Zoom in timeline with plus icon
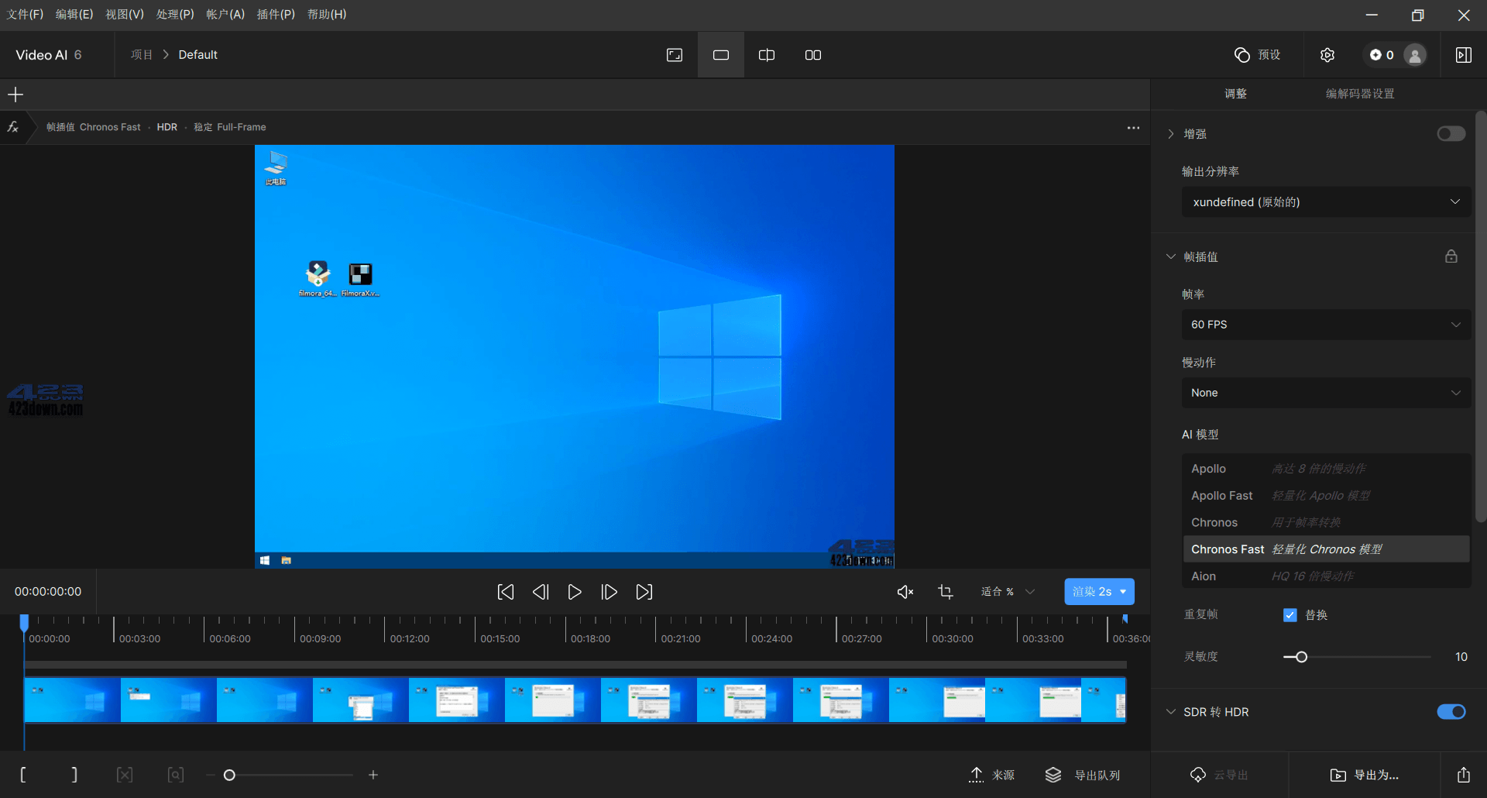Screen dimensions: 1487x798 click(373, 775)
